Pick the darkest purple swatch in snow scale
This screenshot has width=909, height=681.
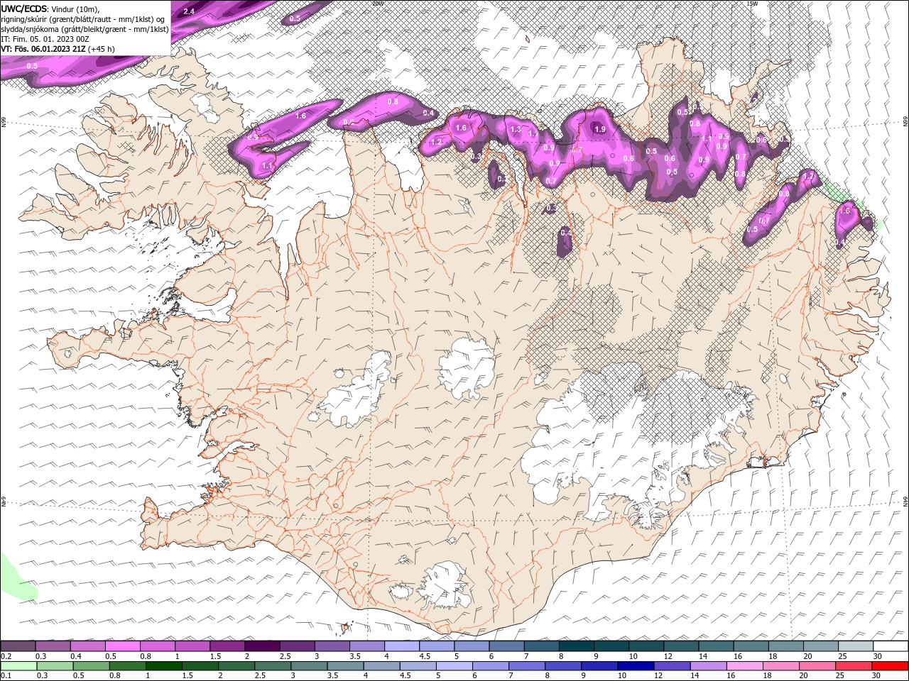point(262,646)
